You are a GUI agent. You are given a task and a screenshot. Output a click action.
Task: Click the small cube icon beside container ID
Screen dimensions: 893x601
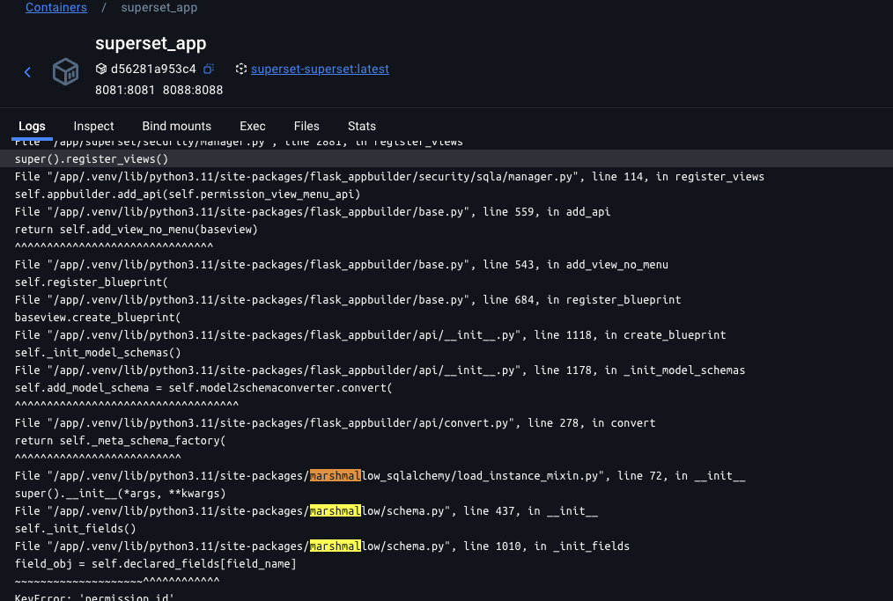click(x=101, y=69)
